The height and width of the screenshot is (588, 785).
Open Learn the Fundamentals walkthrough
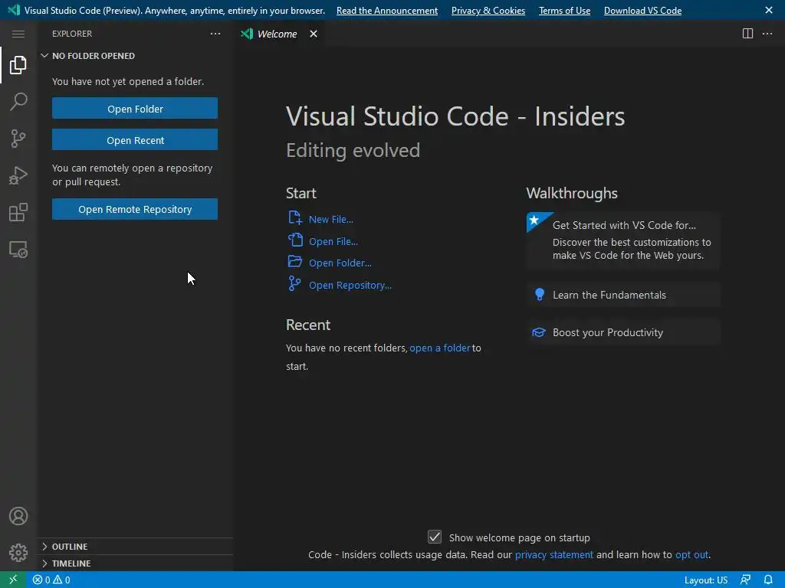tap(623, 295)
